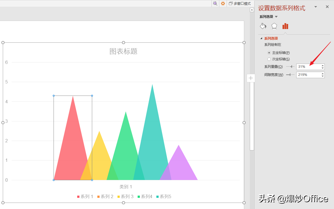Click legend entry 系列 2
The height and width of the screenshot is (209, 334).
[x=105, y=197]
